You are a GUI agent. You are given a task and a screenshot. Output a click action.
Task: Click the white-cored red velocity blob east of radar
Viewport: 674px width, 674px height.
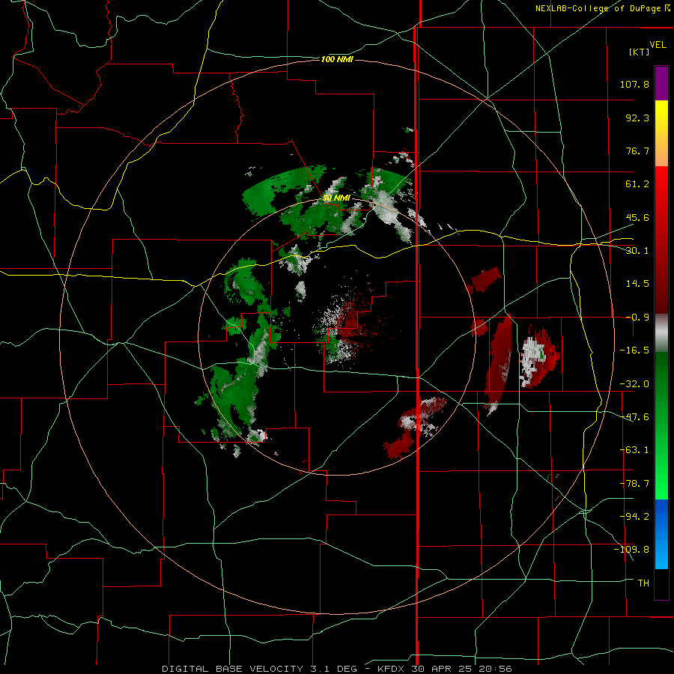(x=539, y=358)
